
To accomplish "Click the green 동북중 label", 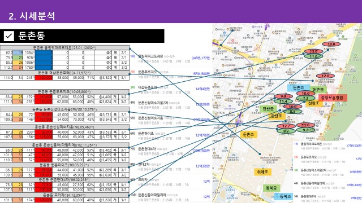I will [271, 188].
